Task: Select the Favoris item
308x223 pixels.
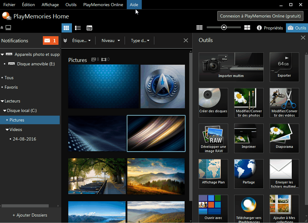Action: point(11,87)
